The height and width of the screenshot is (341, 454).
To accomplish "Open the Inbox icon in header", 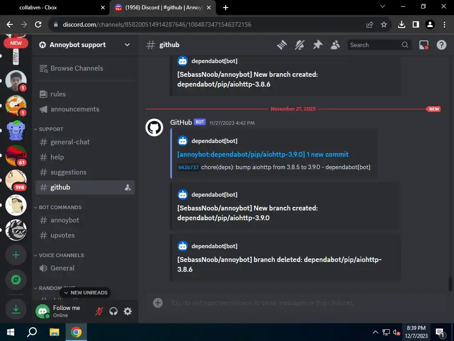I will click(x=423, y=45).
